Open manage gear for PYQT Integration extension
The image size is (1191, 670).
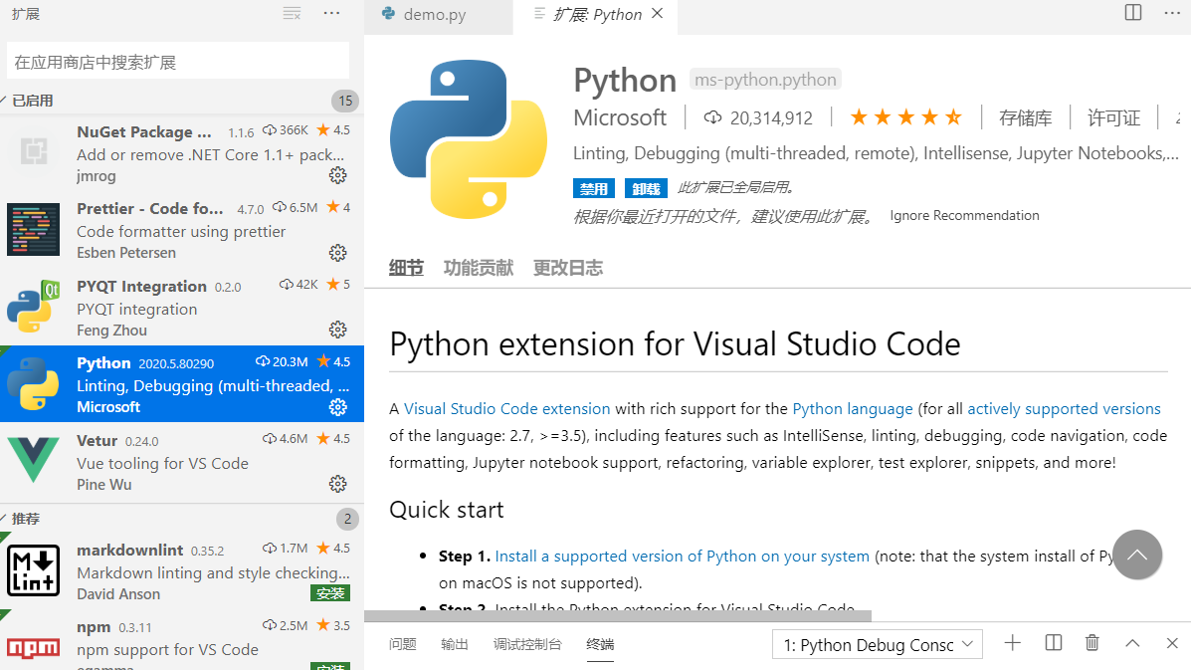(338, 330)
